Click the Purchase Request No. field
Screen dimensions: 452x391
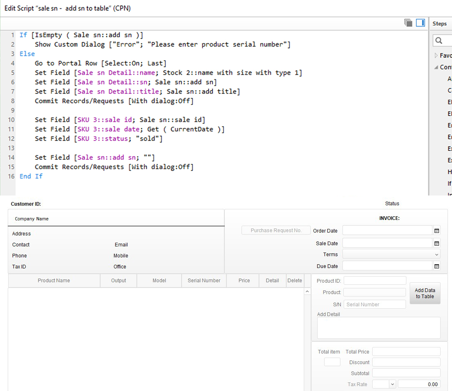tap(276, 231)
